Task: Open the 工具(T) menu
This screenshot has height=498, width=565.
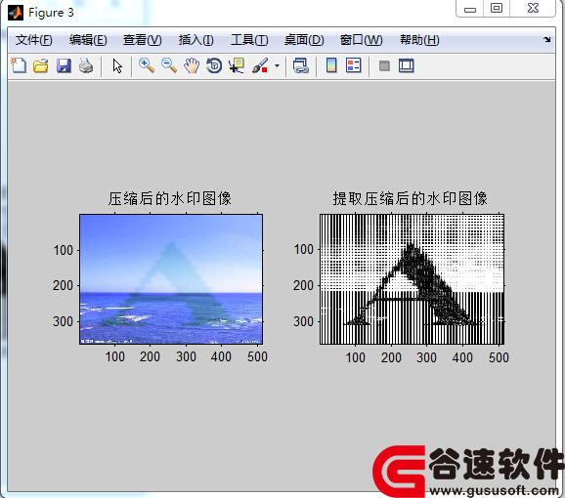Action: [x=249, y=40]
